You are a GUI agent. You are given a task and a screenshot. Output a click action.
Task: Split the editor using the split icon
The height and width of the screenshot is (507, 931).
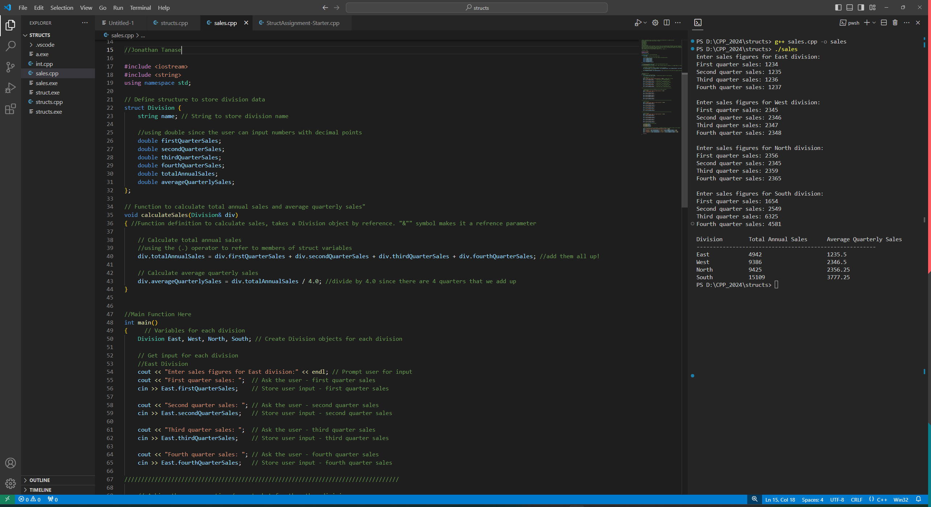667,22
